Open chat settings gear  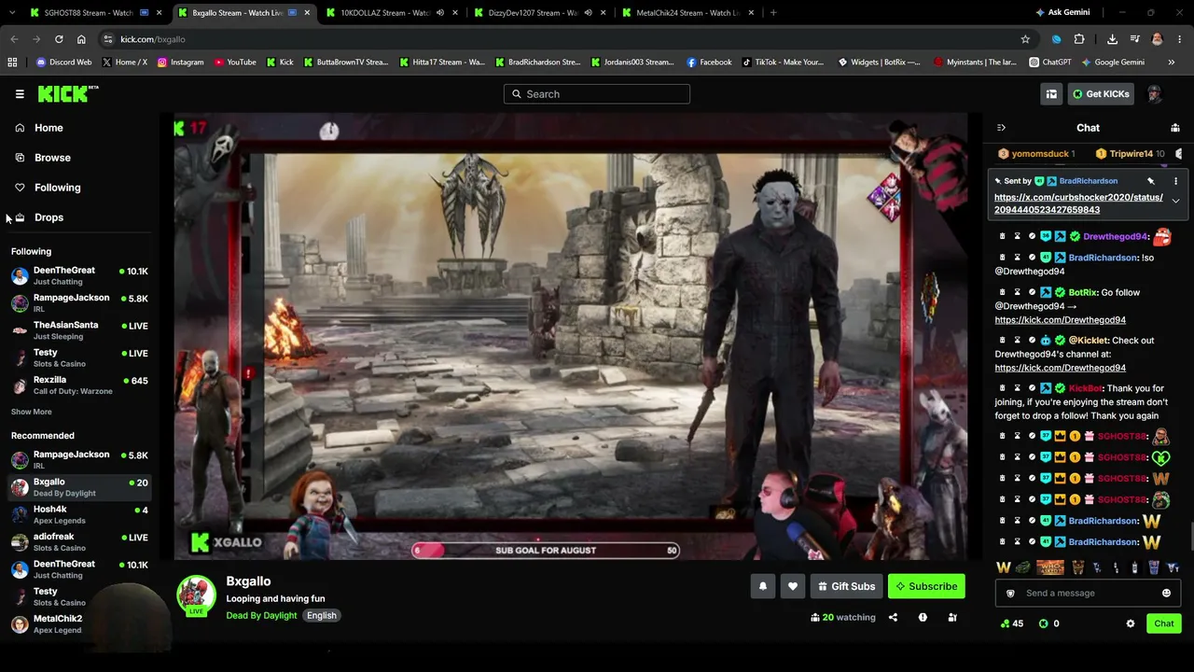(x=1131, y=623)
